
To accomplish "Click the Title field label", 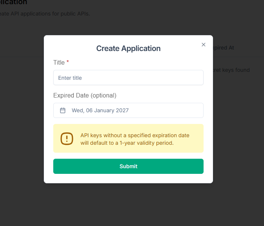I will tap(59, 62).
